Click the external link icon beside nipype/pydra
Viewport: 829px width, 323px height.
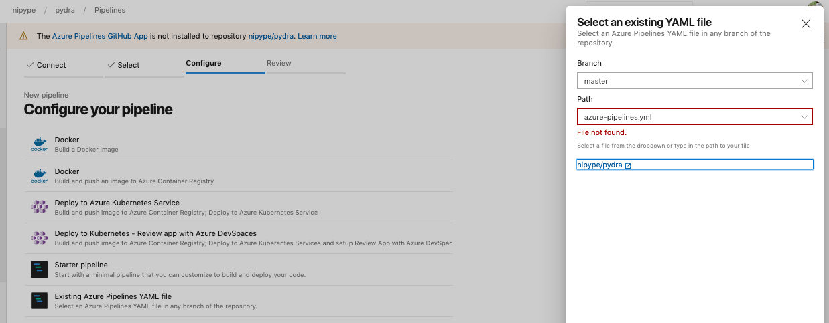628,165
